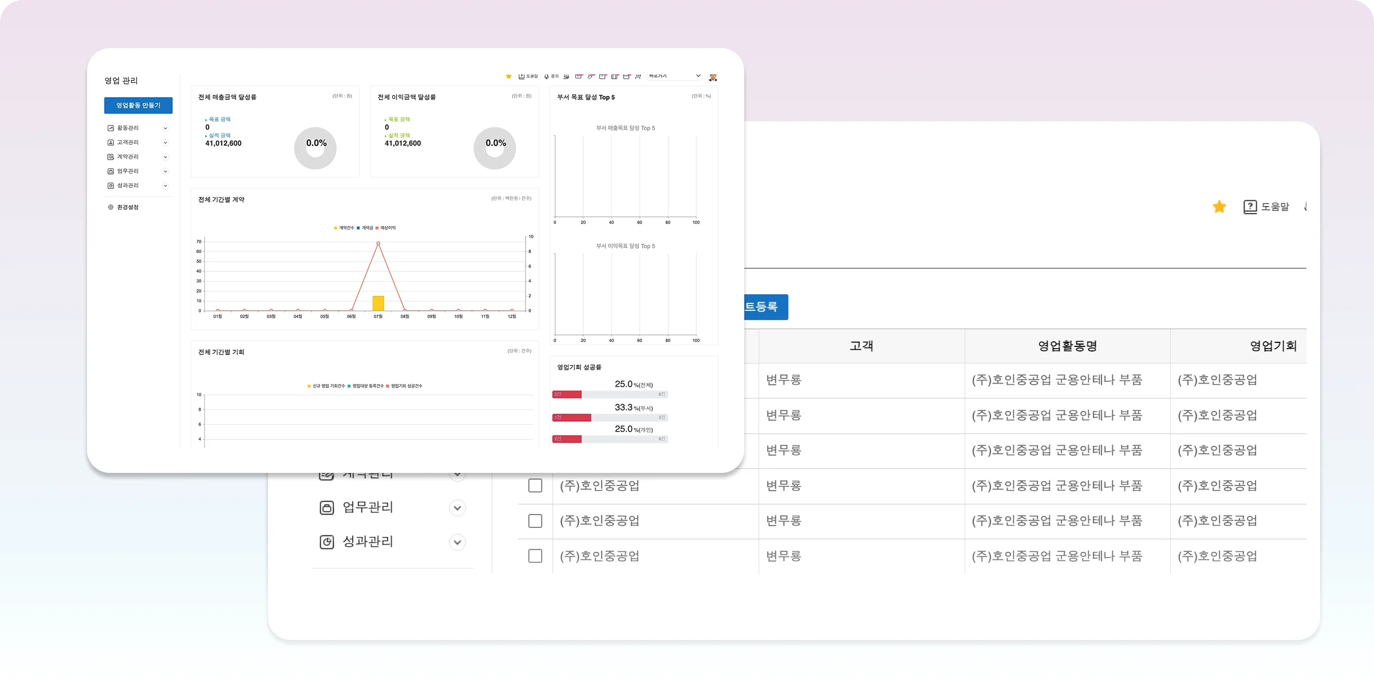Click the blue 등록 button above table
Screen dimensions: 1374x687
click(x=765, y=307)
